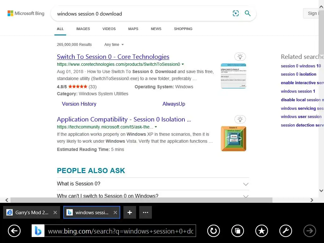Click related search 'session detection serv'
324x243 pixels.
pos(302,125)
